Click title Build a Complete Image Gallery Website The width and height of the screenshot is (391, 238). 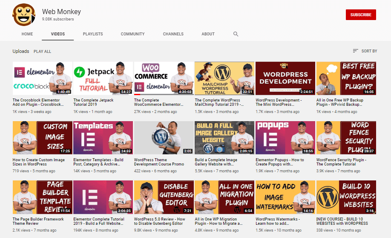[x=216, y=162]
